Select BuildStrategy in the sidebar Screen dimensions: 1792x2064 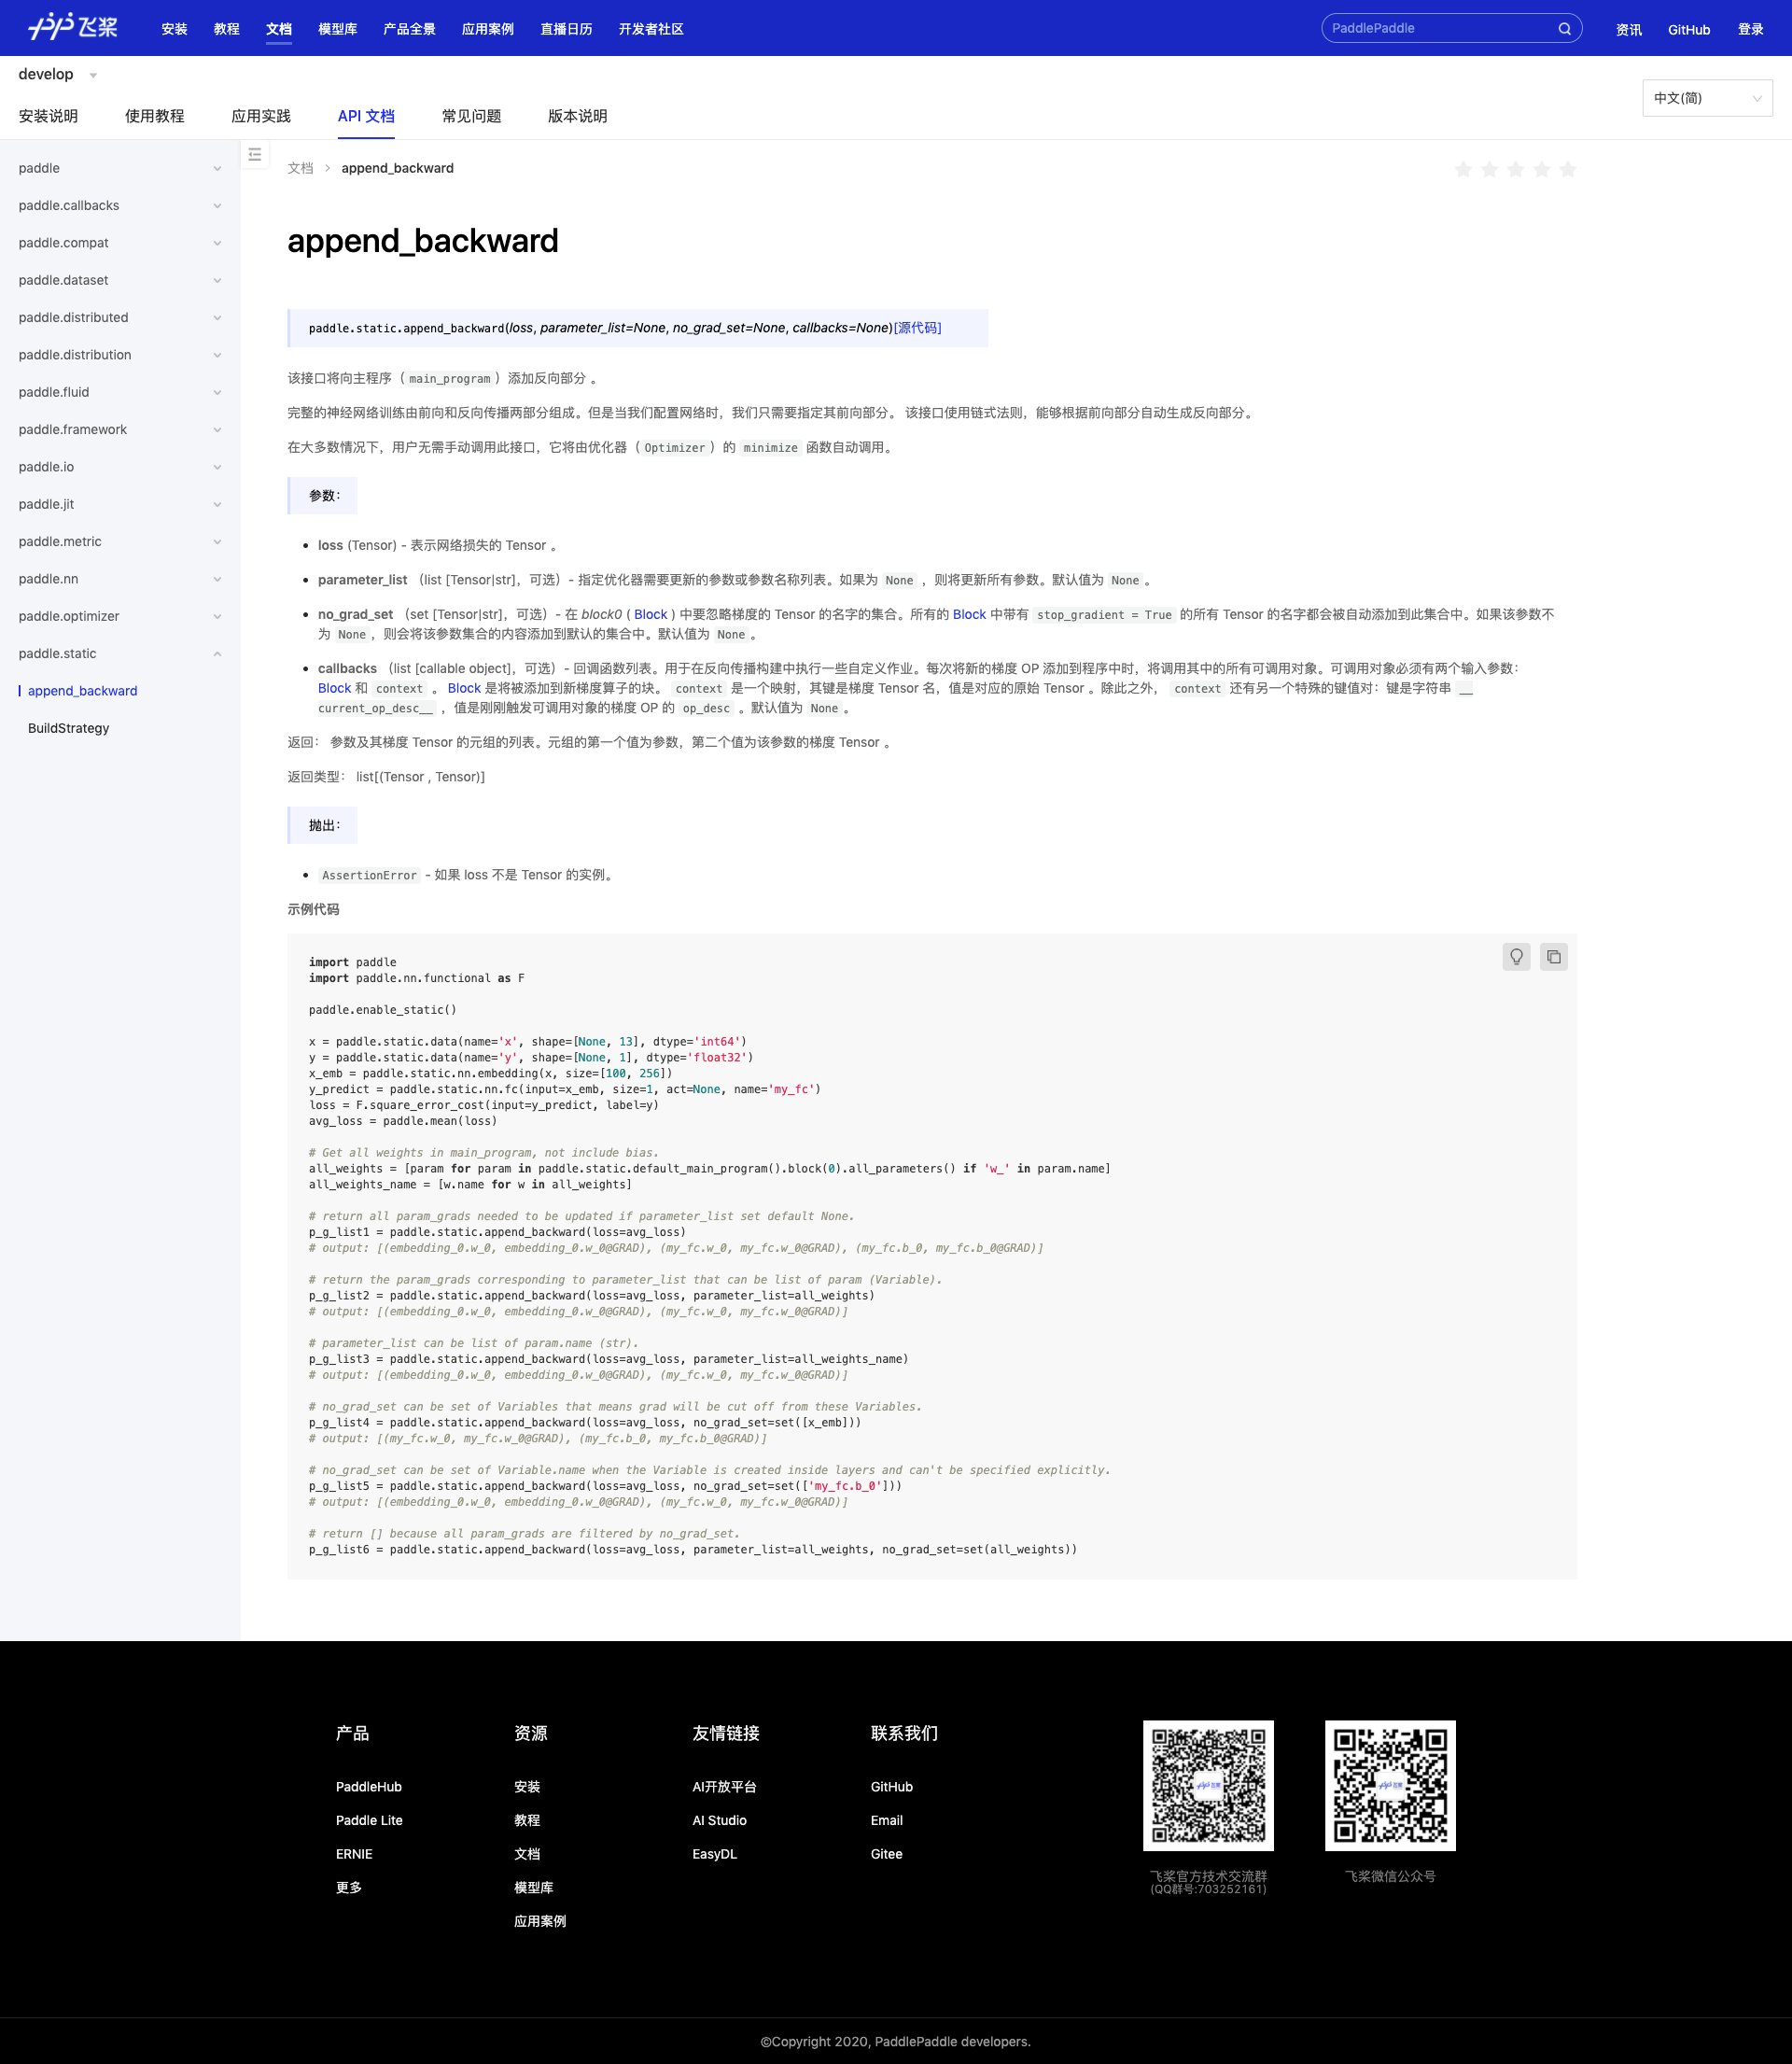(68, 728)
